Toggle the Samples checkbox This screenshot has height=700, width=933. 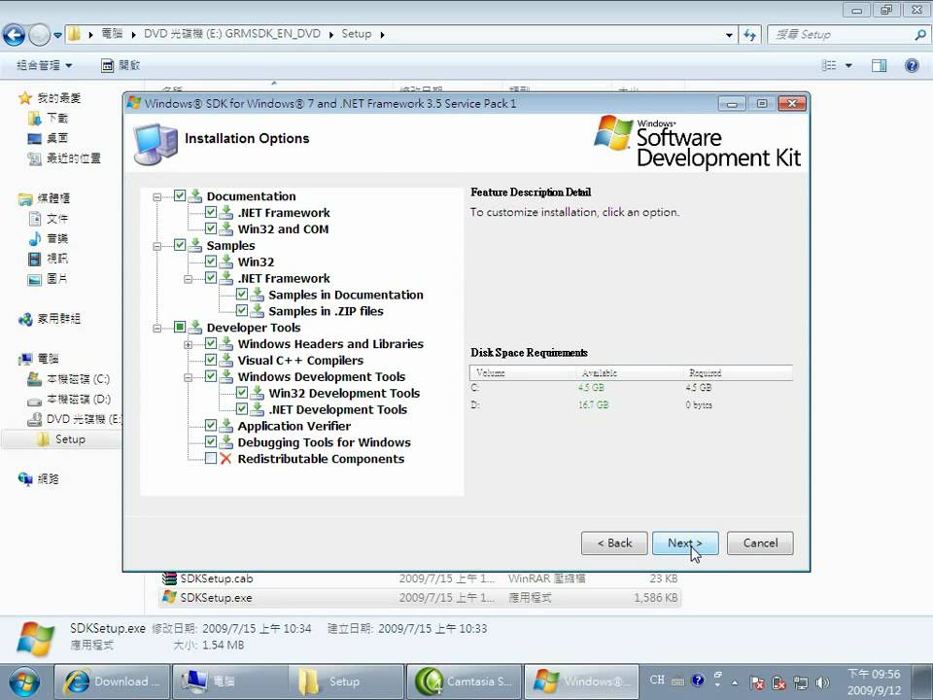click(x=180, y=245)
